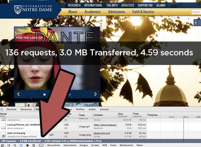Open Support ND link

pos(145,5)
